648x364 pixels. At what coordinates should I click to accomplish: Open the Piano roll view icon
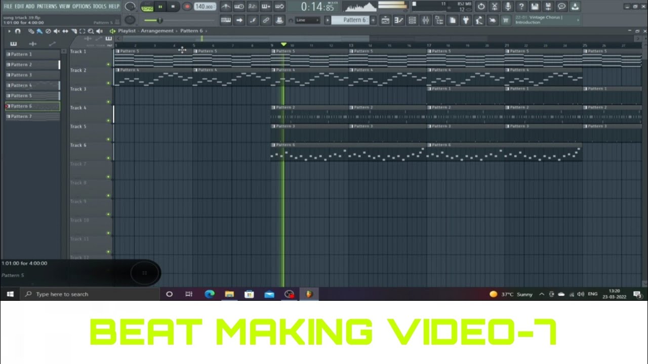(x=399, y=20)
